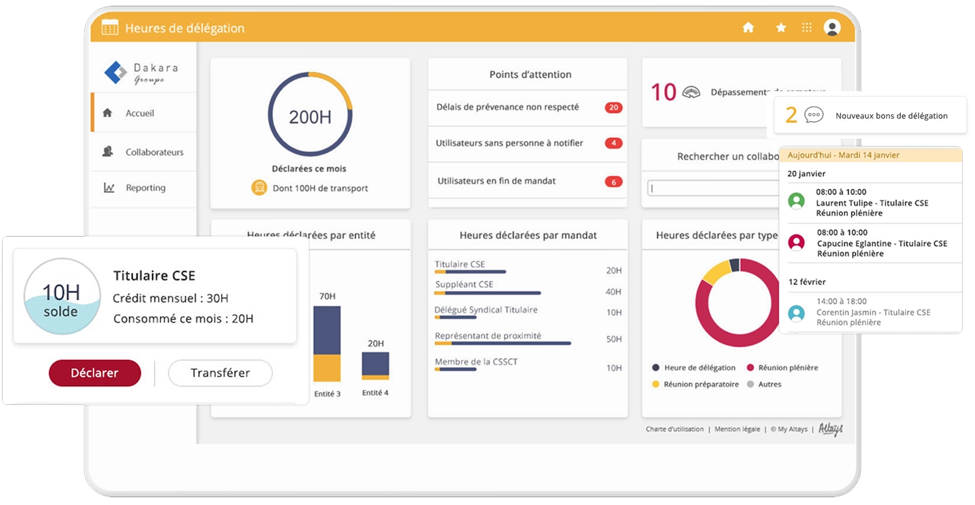Viewport: 975px width, 505px height.
Task: Open the Mention légale link
Action: 737,429
